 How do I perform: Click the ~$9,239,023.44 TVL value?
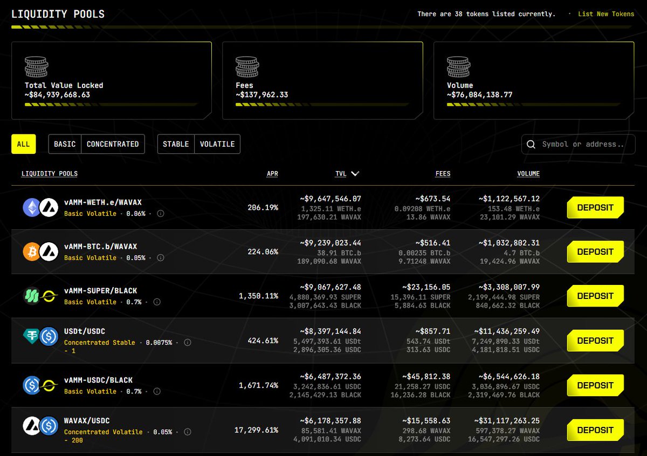tap(331, 243)
